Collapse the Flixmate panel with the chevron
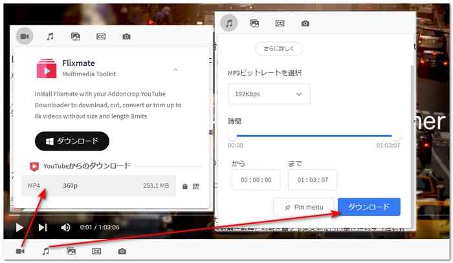Screen dimensions: 453x263 click(x=175, y=69)
